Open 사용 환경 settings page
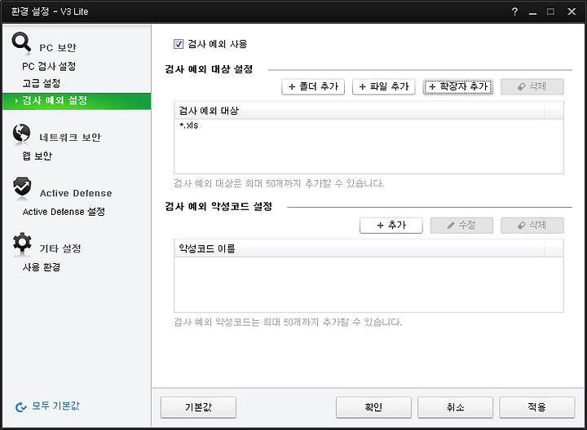This screenshot has height=430, width=587. click(42, 267)
